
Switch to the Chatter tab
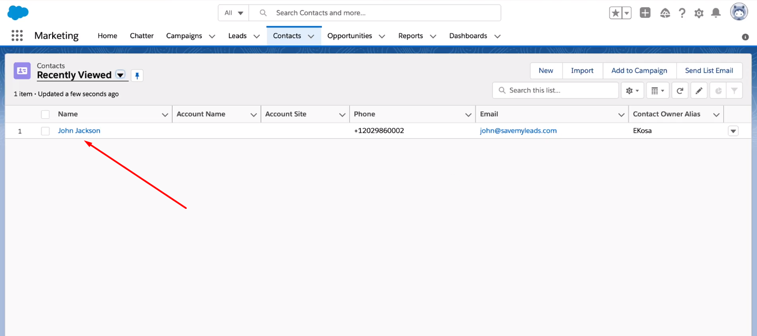tap(142, 36)
